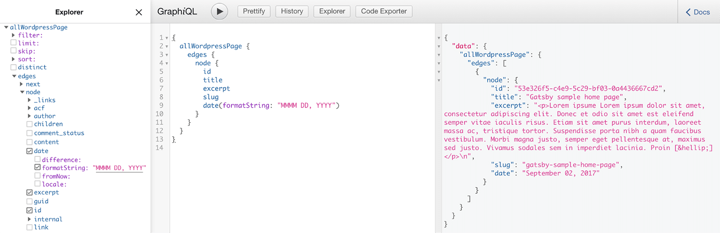The image size is (720, 233).
Task: Fold query editor line 2 arrow
Action: click(167, 46)
